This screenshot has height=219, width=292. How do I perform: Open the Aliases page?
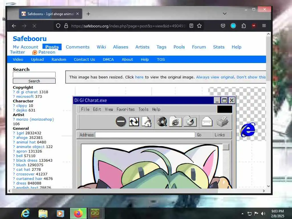tap(121, 47)
